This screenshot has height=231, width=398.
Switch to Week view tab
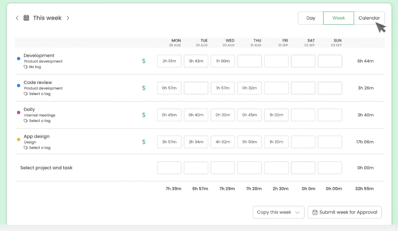(339, 18)
